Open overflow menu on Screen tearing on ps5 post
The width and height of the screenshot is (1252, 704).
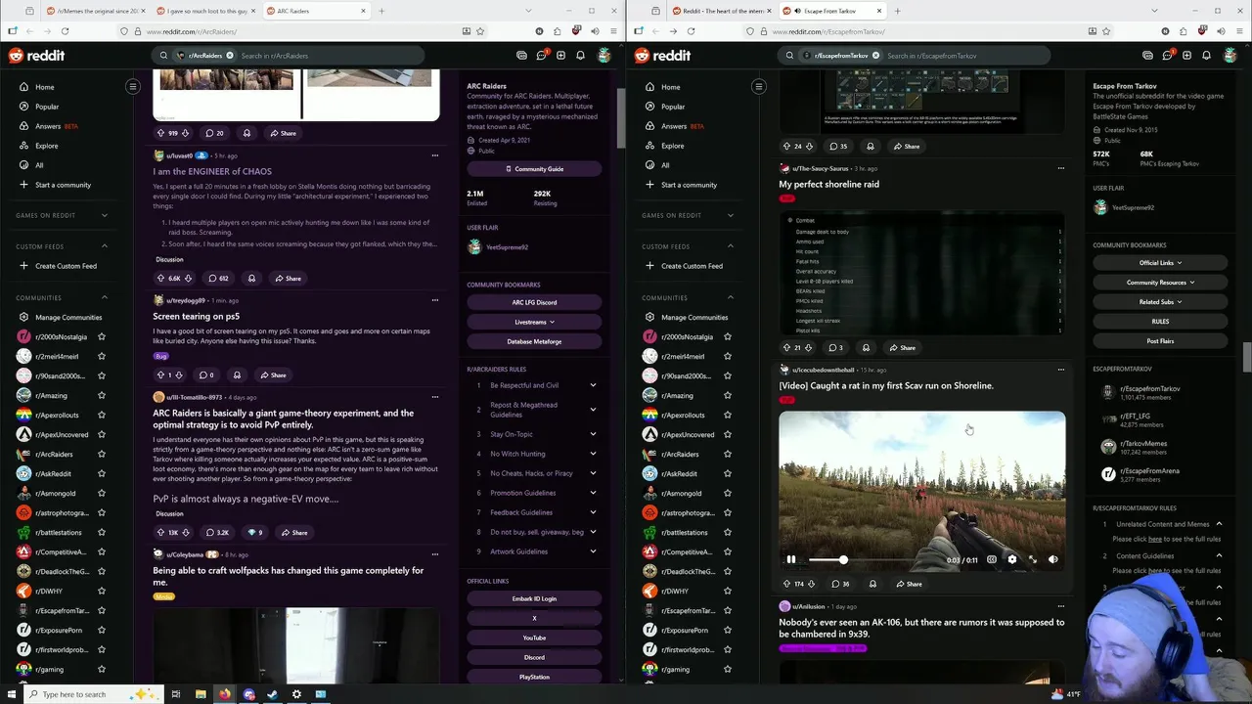tap(435, 300)
